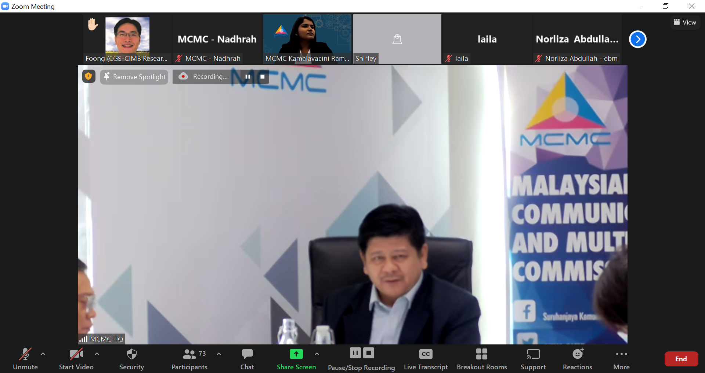Click the red End meeting button
The width and height of the screenshot is (705, 373).
click(681, 359)
